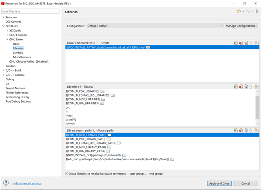Click Manage Configurations button
Image resolution: width=261 pixels, height=190 pixels.
(x=241, y=26)
